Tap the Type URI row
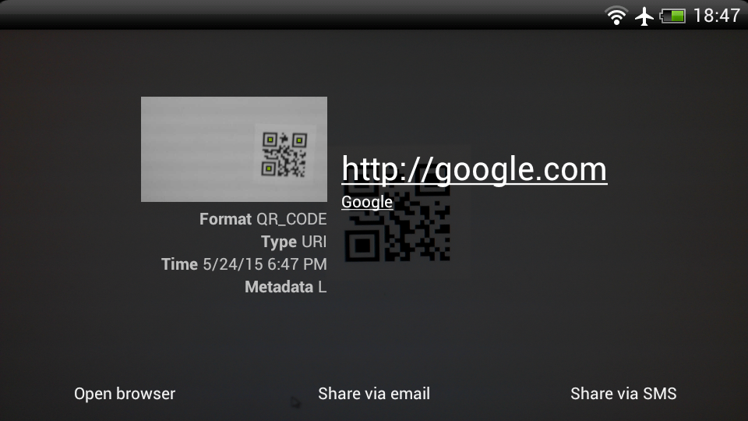This screenshot has width=748, height=421. point(294,242)
